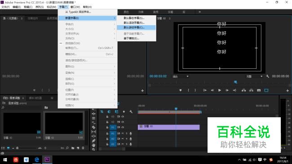Open the 窗口(W) menu
This screenshot has width=292, height=164.
(x=75, y=7)
